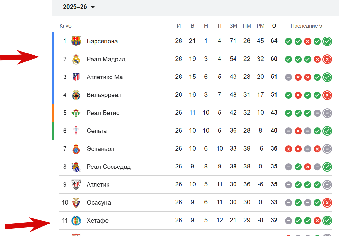Click the Celta crest icon

coord(76,131)
